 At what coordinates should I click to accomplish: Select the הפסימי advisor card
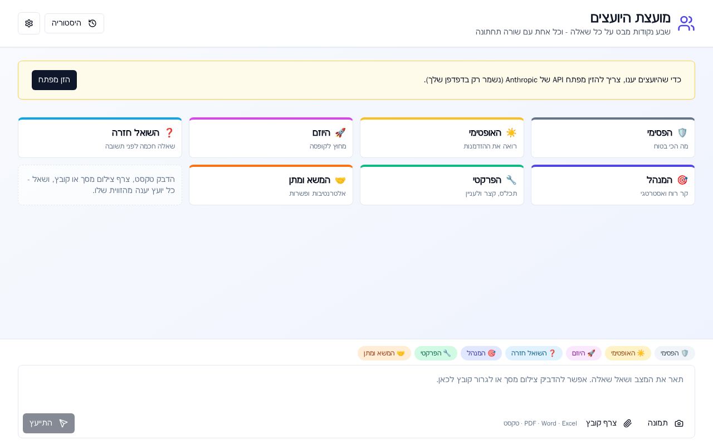pos(613,138)
